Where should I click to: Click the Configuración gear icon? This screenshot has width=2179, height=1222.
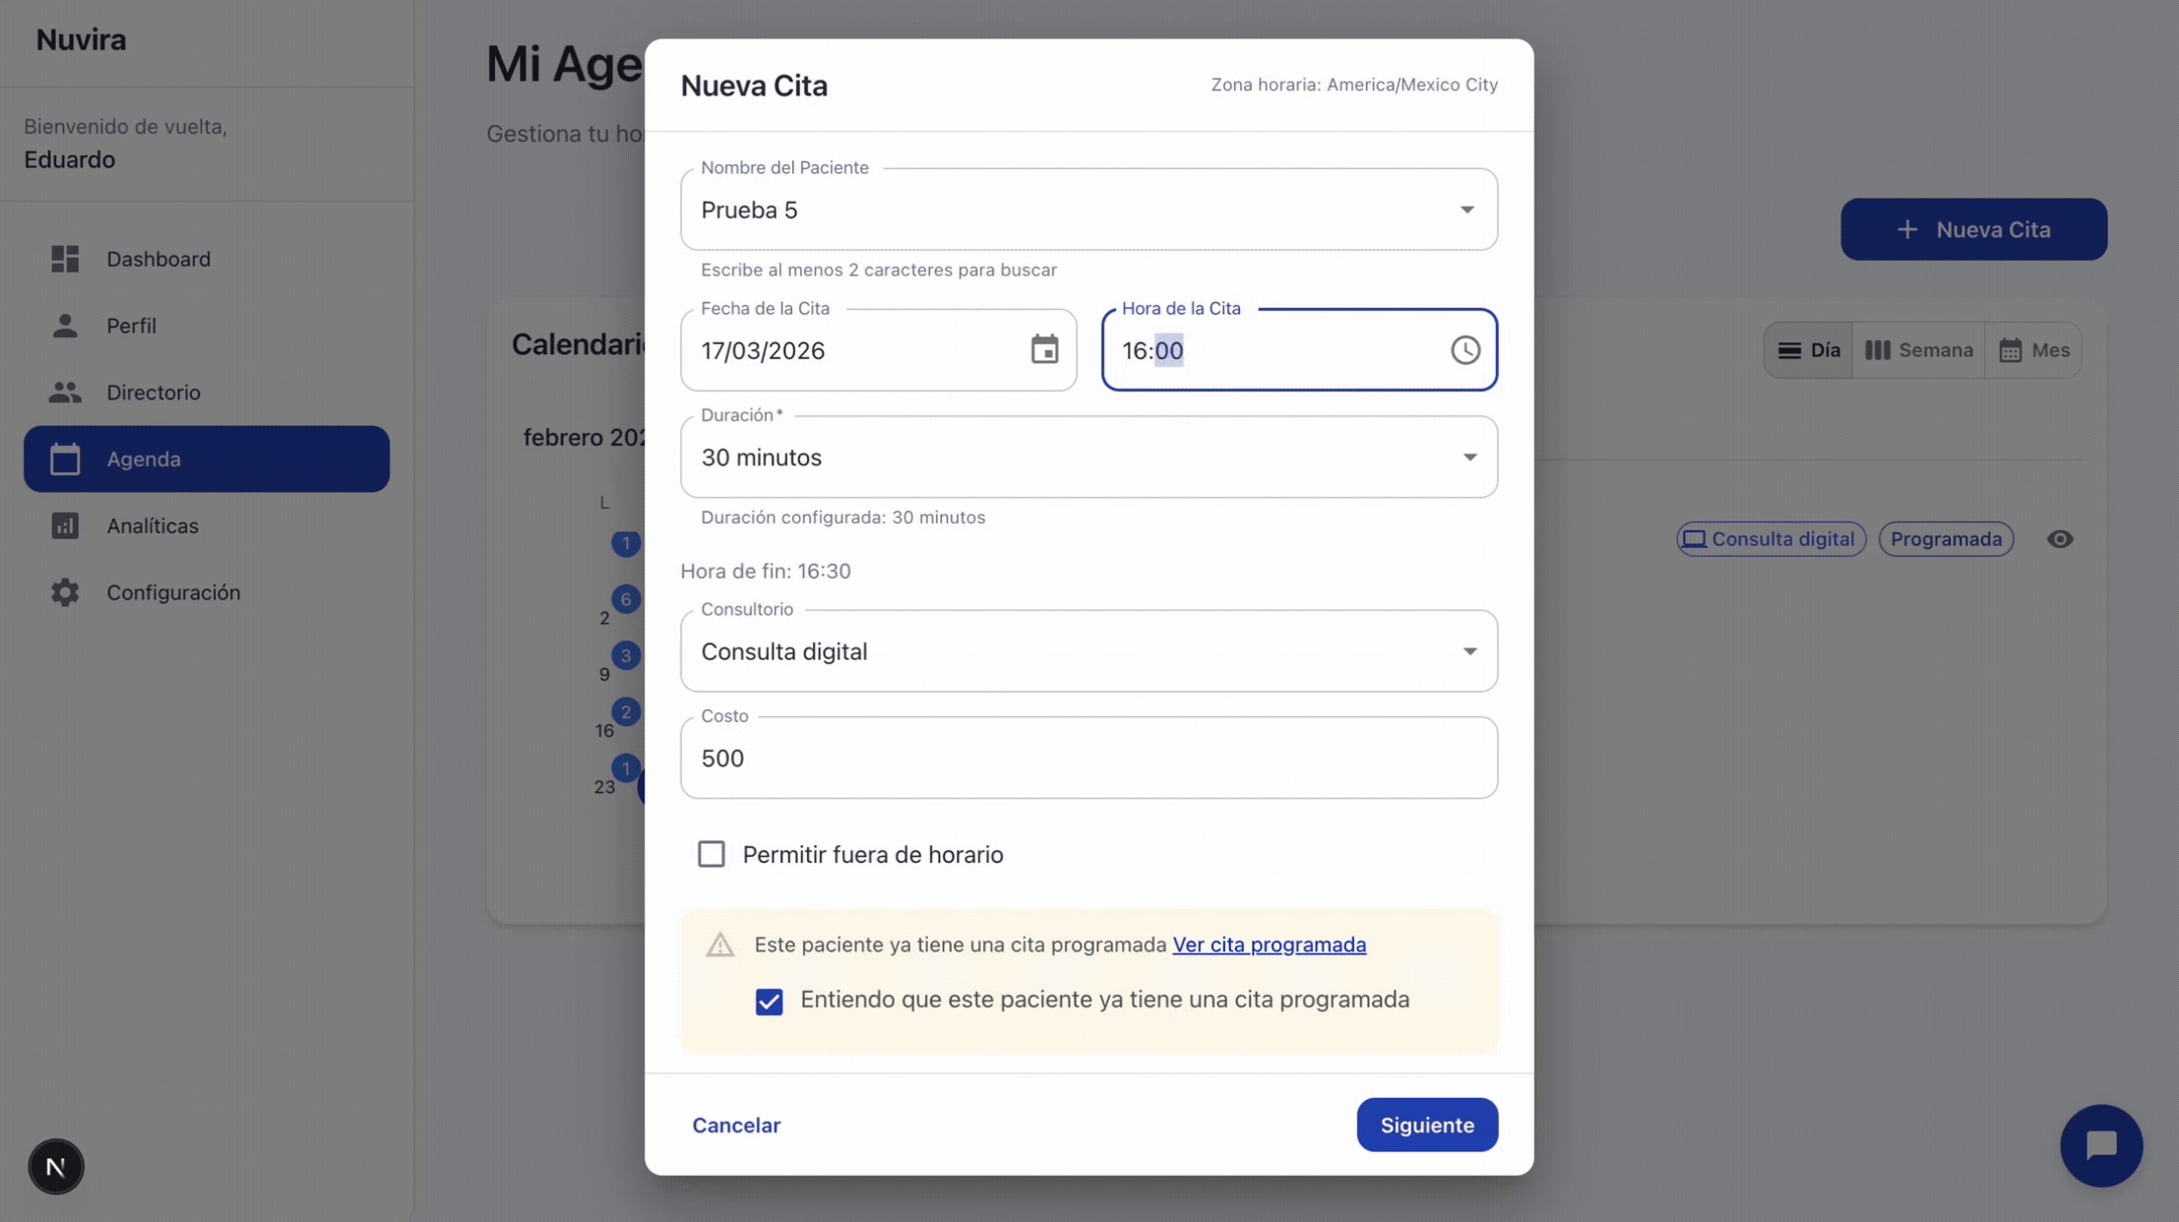click(x=65, y=592)
